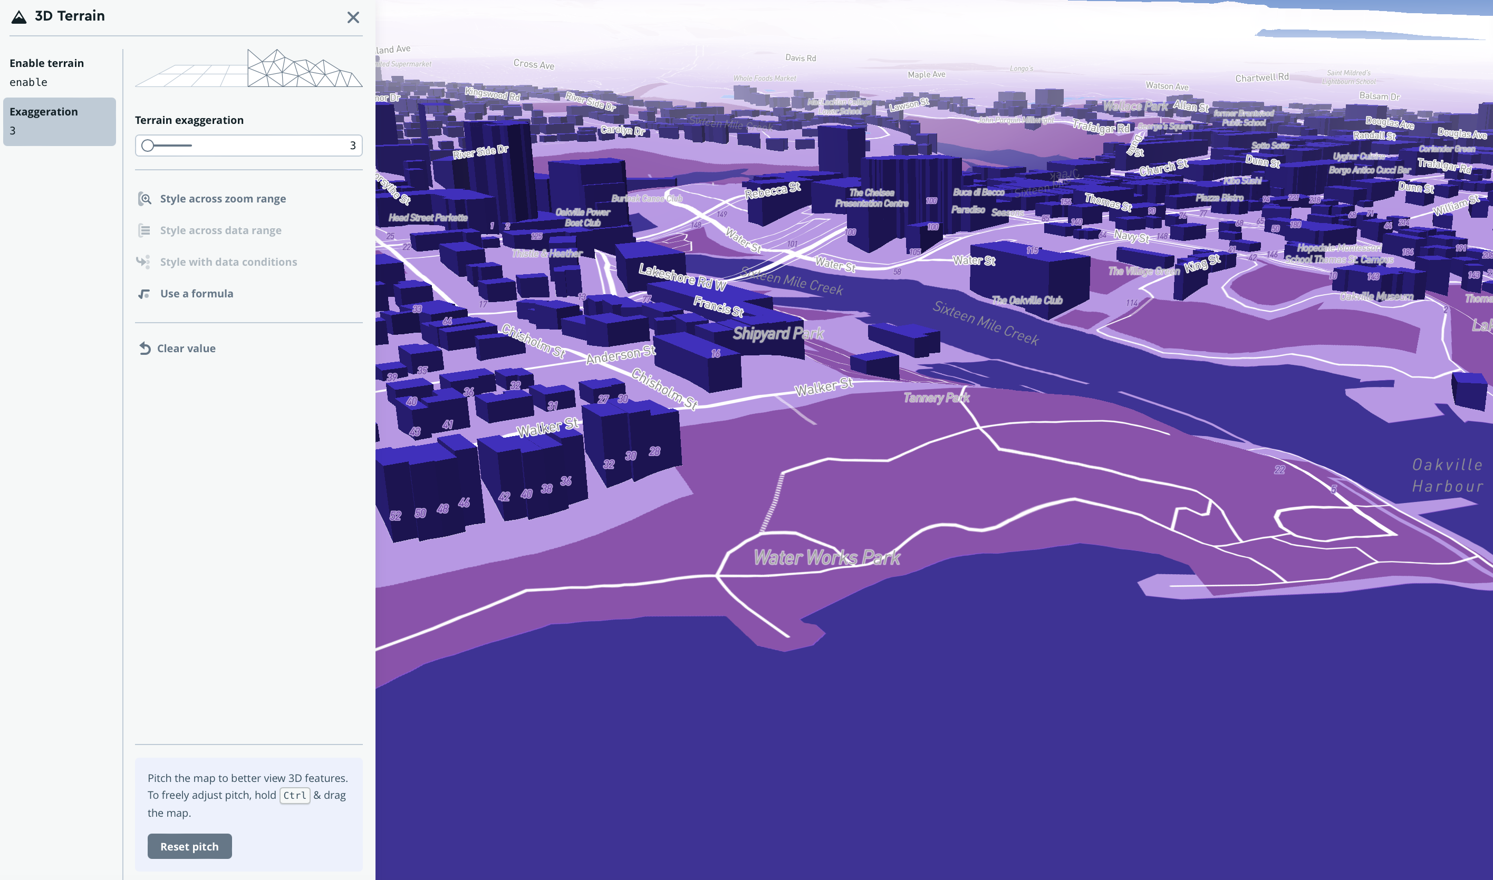Viewport: 1493px width, 880px height.
Task: Click the Clear value link
Action: [186, 348]
